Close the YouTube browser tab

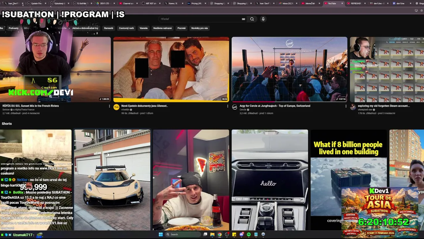coord(342,3)
